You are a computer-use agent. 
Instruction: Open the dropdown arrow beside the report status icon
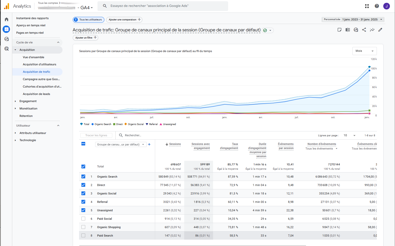click(x=270, y=31)
